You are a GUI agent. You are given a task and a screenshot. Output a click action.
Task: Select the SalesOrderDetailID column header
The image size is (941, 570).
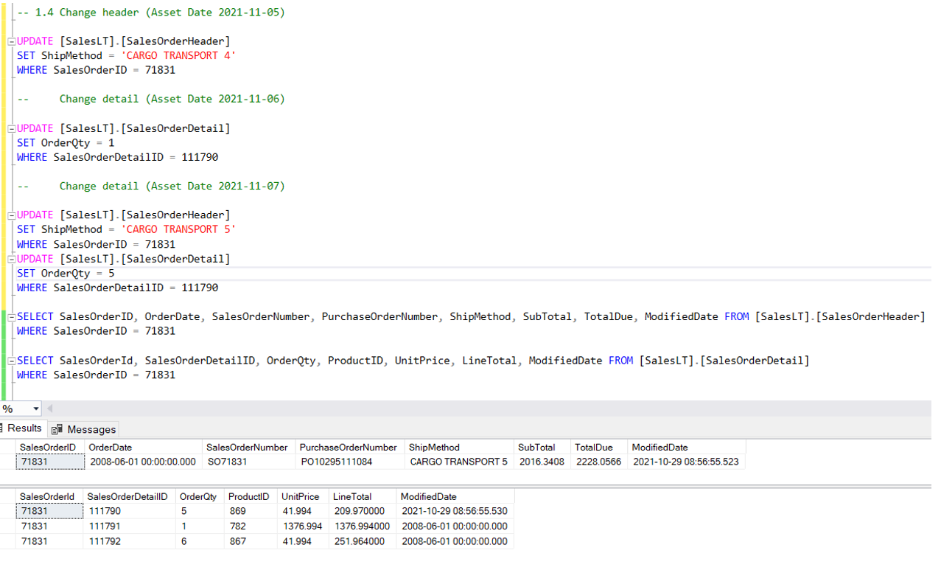[x=127, y=496]
